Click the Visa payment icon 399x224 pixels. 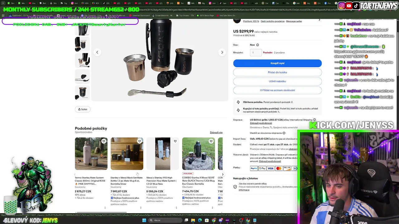(270, 168)
